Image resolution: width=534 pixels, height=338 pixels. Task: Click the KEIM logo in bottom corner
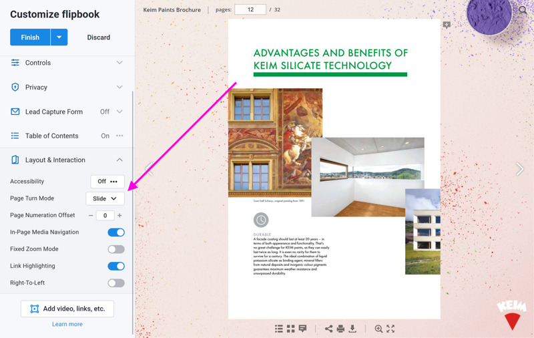click(512, 315)
